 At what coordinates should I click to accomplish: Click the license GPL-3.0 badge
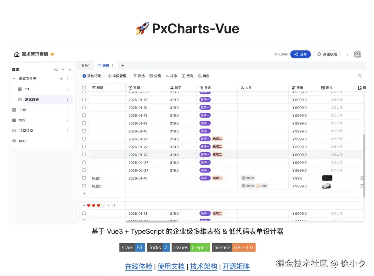[x=234, y=247]
